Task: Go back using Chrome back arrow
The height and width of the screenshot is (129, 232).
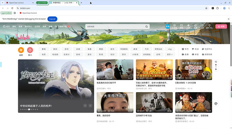Action: click(3, 8)
